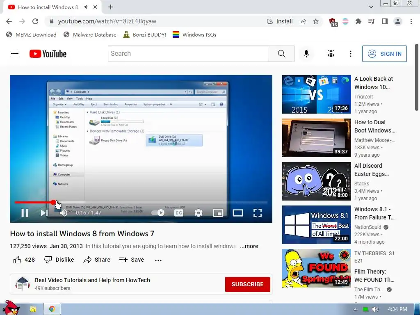
Task: Click the magnifier search button
Action: coord(281,54)
